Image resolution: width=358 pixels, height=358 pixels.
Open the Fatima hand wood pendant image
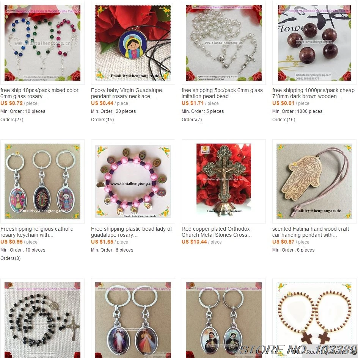(314, 181)
